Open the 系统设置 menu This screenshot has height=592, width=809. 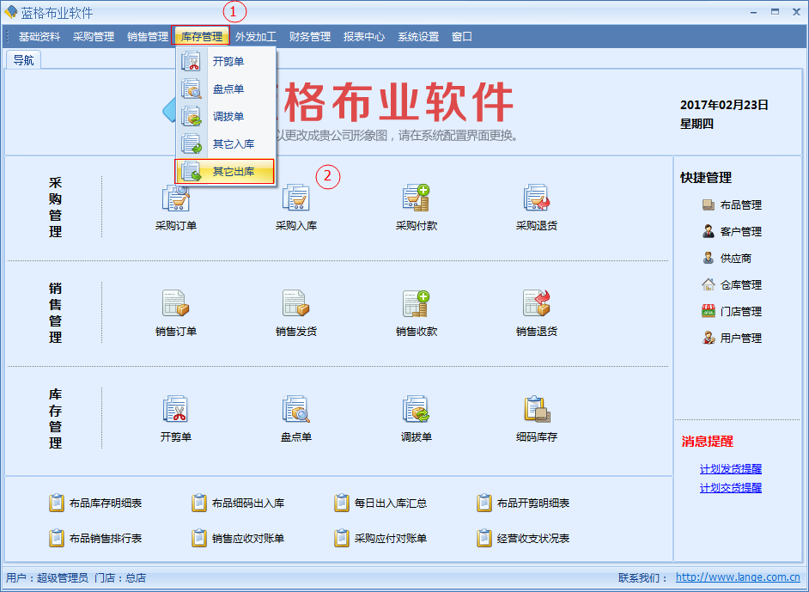418,37
